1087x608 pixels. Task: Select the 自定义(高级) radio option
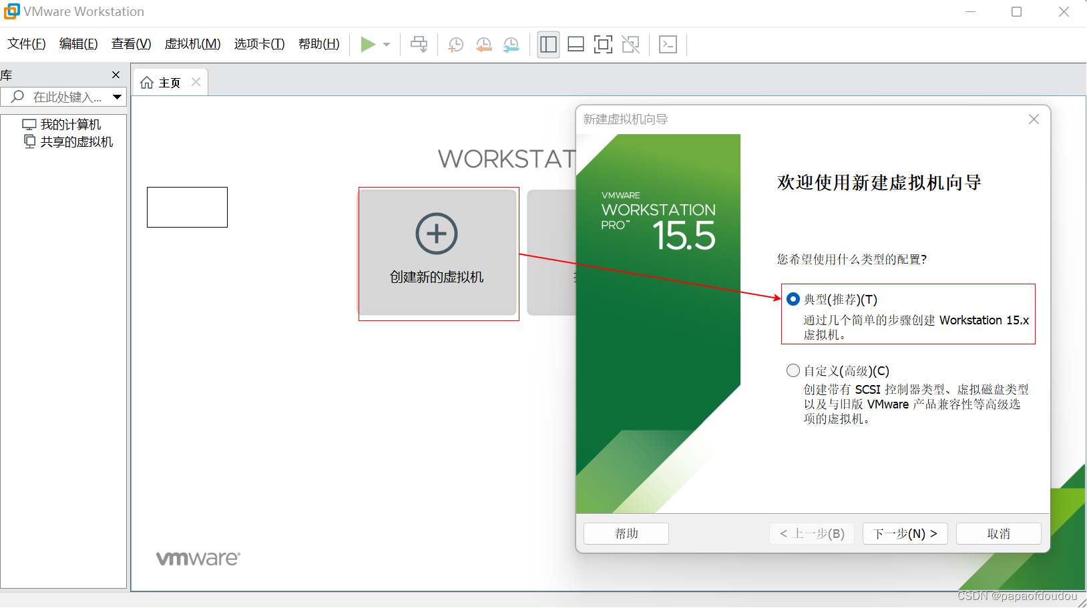(793, 370)
